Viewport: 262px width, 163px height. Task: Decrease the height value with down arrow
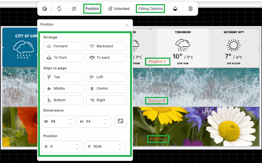[x=105, y=124]
